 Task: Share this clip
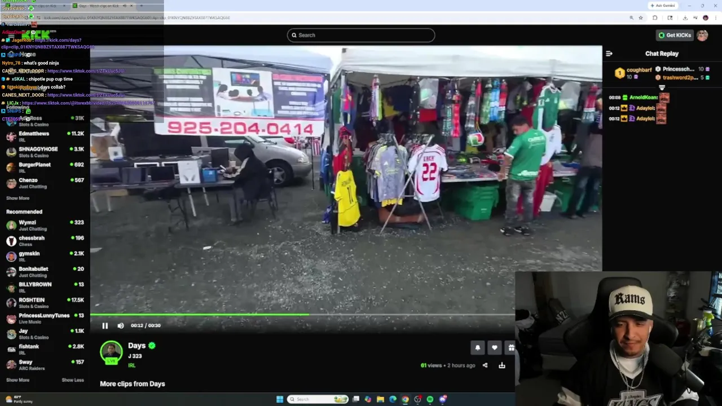click(x=485, y=365)
